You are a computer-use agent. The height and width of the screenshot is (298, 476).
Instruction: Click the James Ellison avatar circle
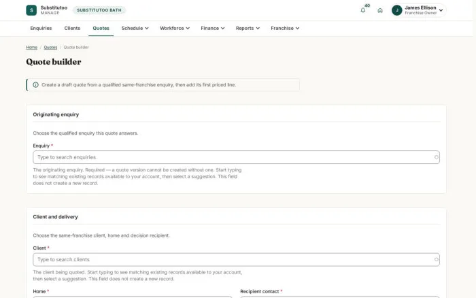coord(396,10)
